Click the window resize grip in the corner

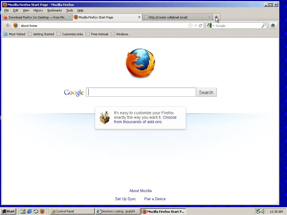coord(277,202)
